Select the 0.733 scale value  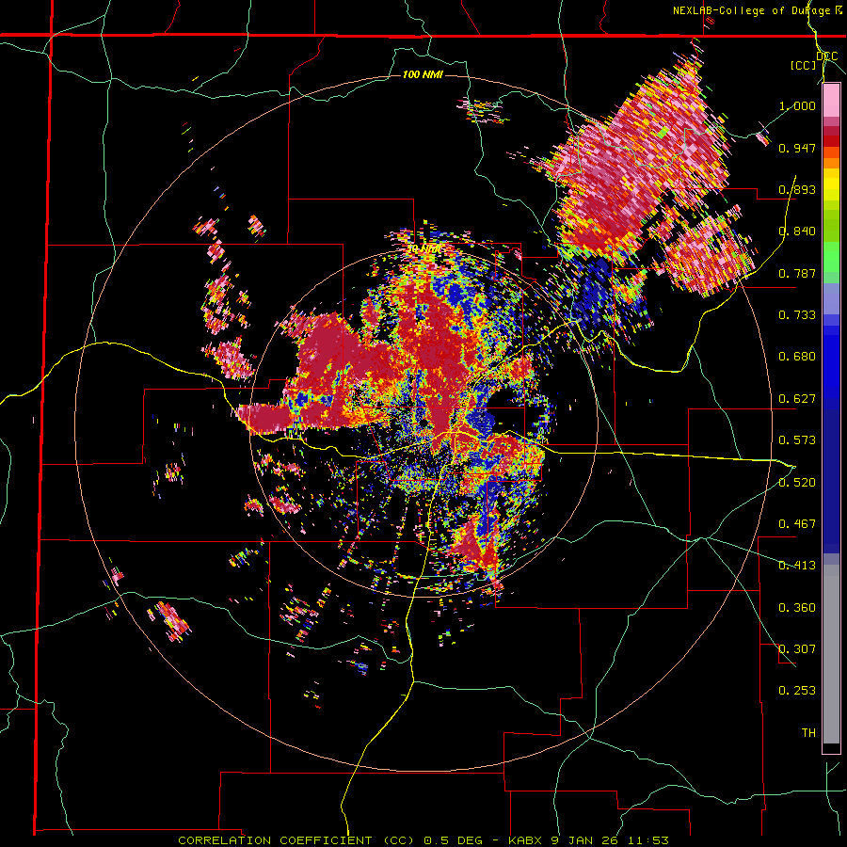797,315
